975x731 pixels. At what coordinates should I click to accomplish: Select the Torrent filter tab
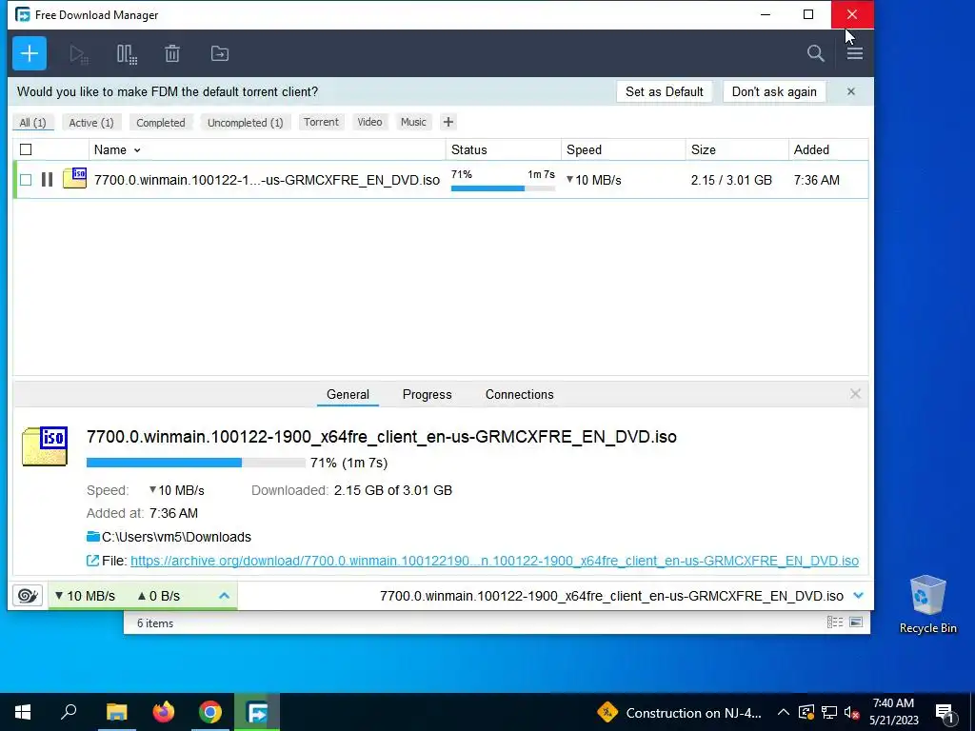point(321,122)
